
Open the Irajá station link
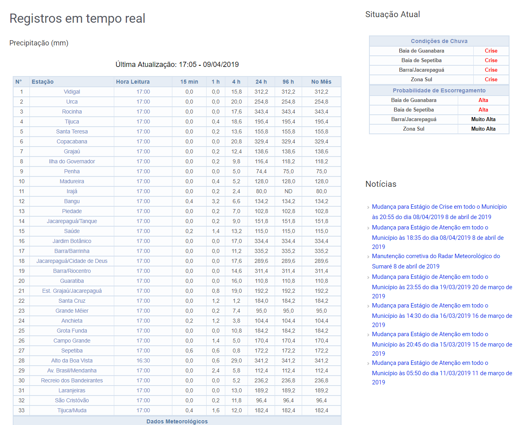pyautogui.click(x=72, y=191)
